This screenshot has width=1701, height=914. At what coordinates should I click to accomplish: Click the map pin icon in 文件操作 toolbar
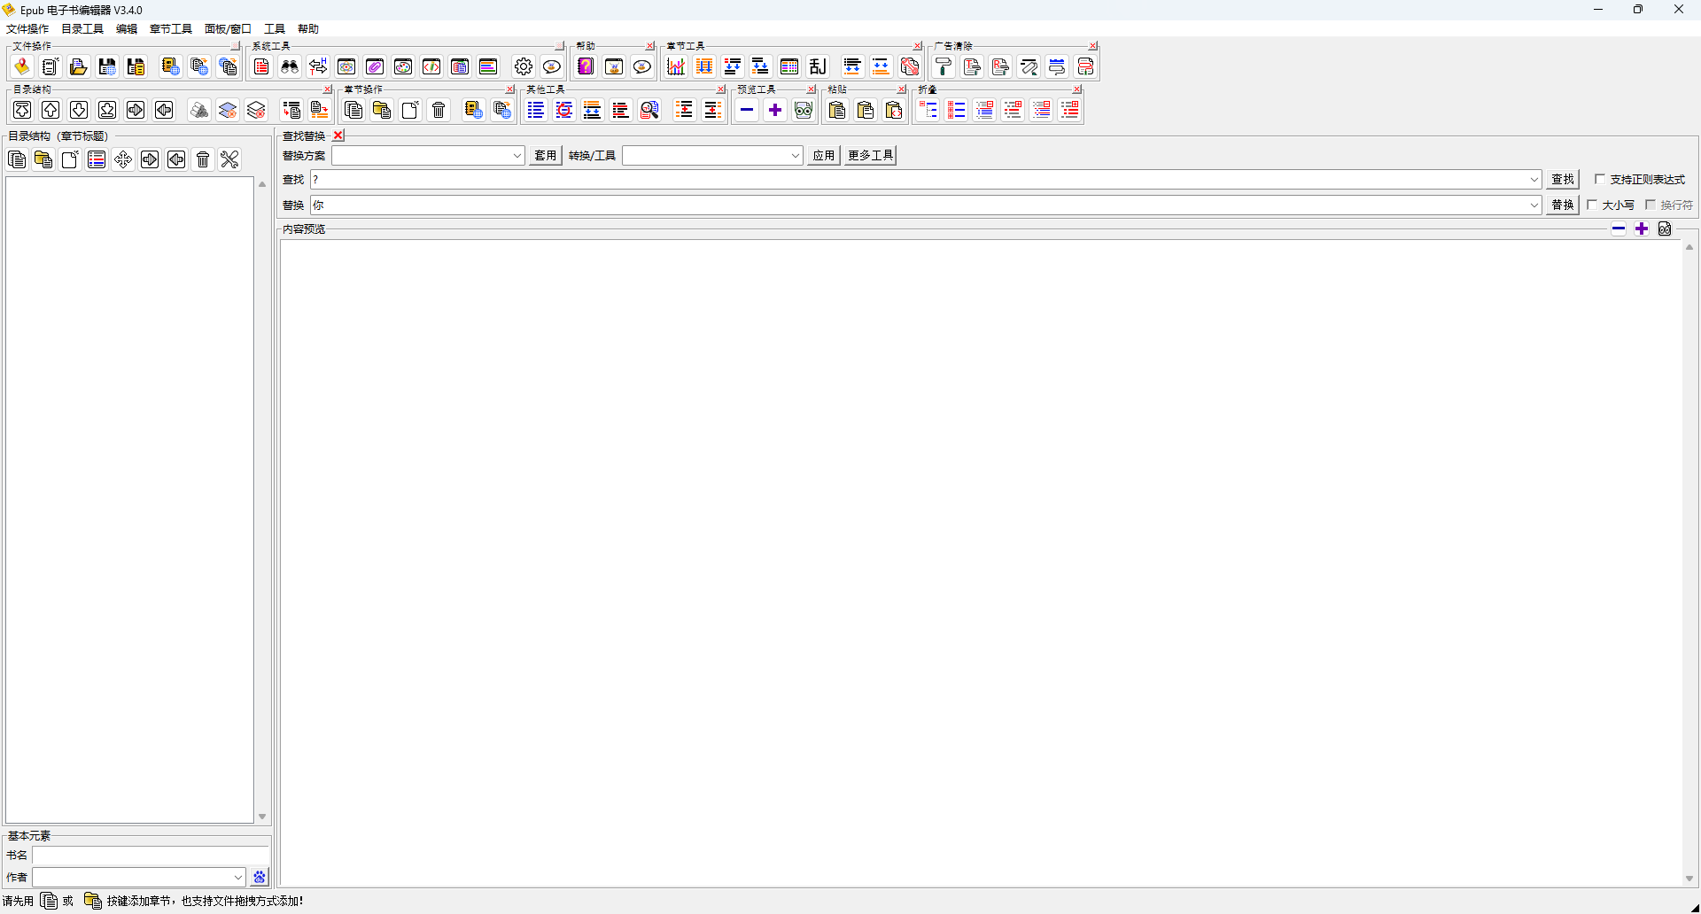coord(22,66)
